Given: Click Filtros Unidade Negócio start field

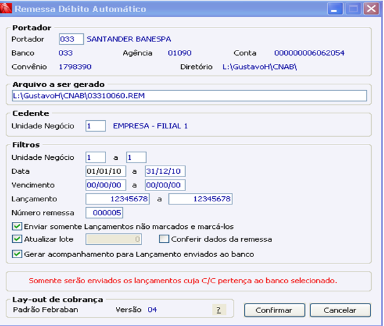Looking at the screenshot, I should (x=96, y=157).
